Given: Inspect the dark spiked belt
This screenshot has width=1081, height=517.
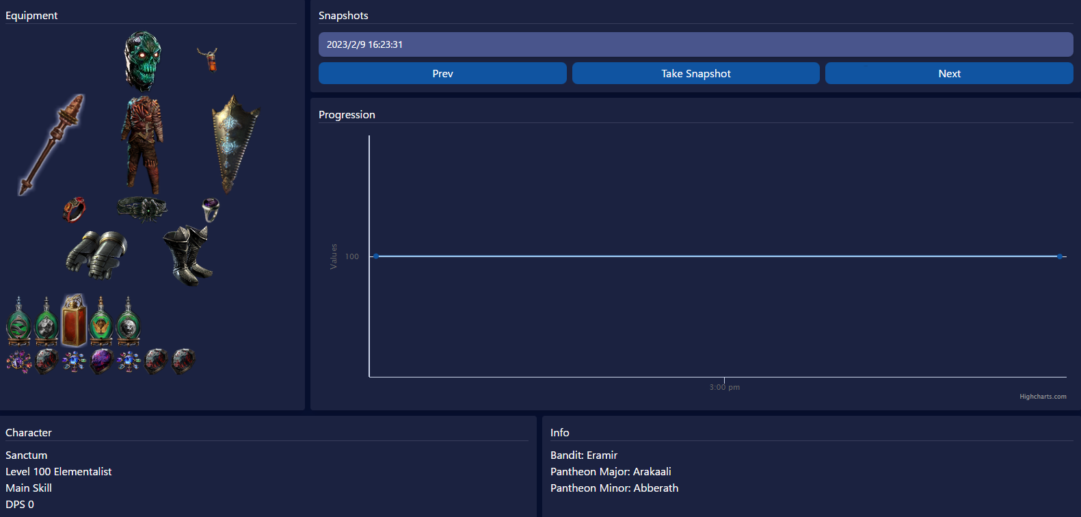Looking at the screenshot, I should [x=142, y=209].
